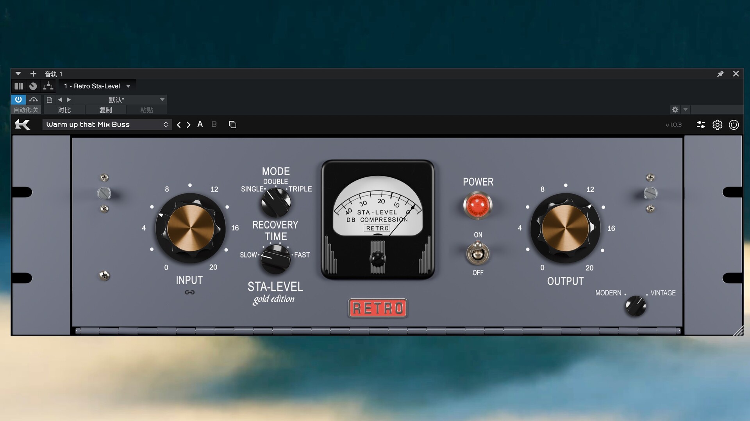750x421 pixels.
Task: Open the dropdown arrow beside the host gear
Action: click(x=686, y=110)
